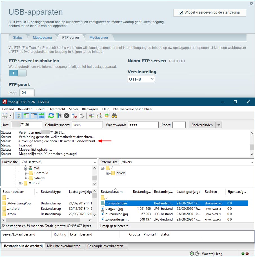
Task: Select the vda2xs folder in local tree
Action: [39, 178]
